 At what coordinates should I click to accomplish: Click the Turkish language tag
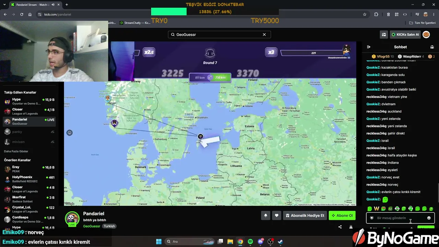109,226
